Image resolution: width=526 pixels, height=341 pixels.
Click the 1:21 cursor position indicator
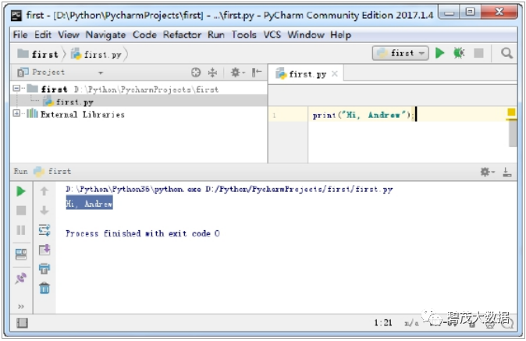tap(383, 322)
